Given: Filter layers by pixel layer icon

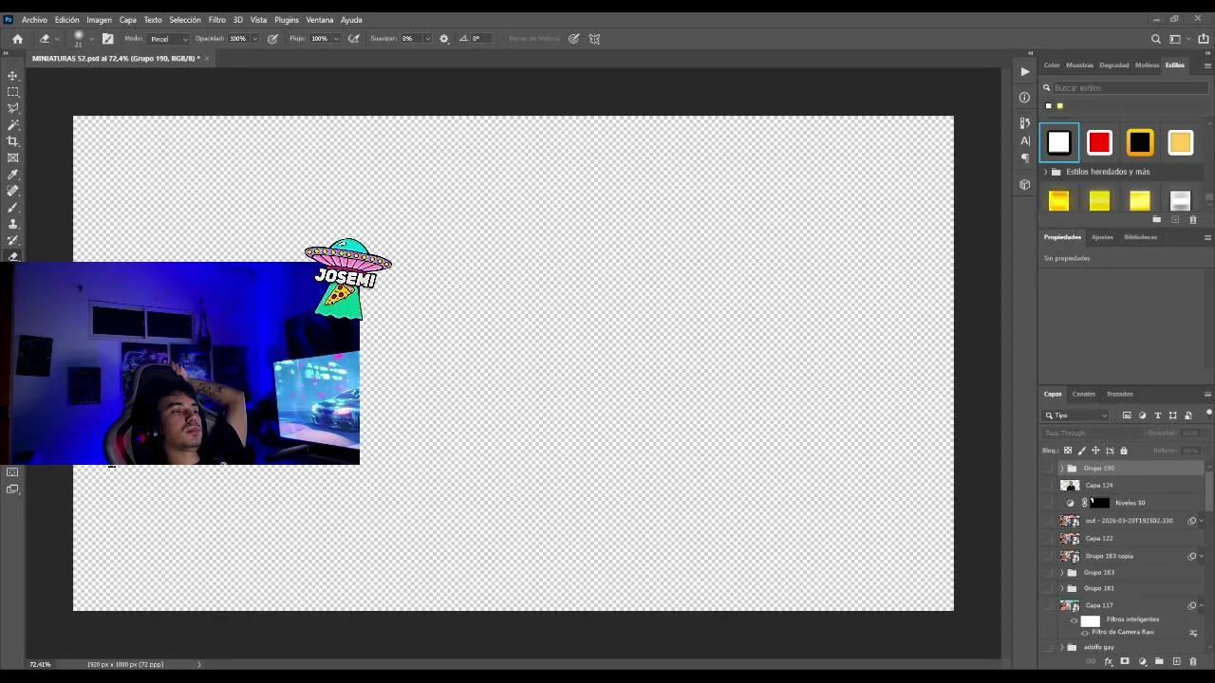Looking at the screenshot, I should 1127,415.
